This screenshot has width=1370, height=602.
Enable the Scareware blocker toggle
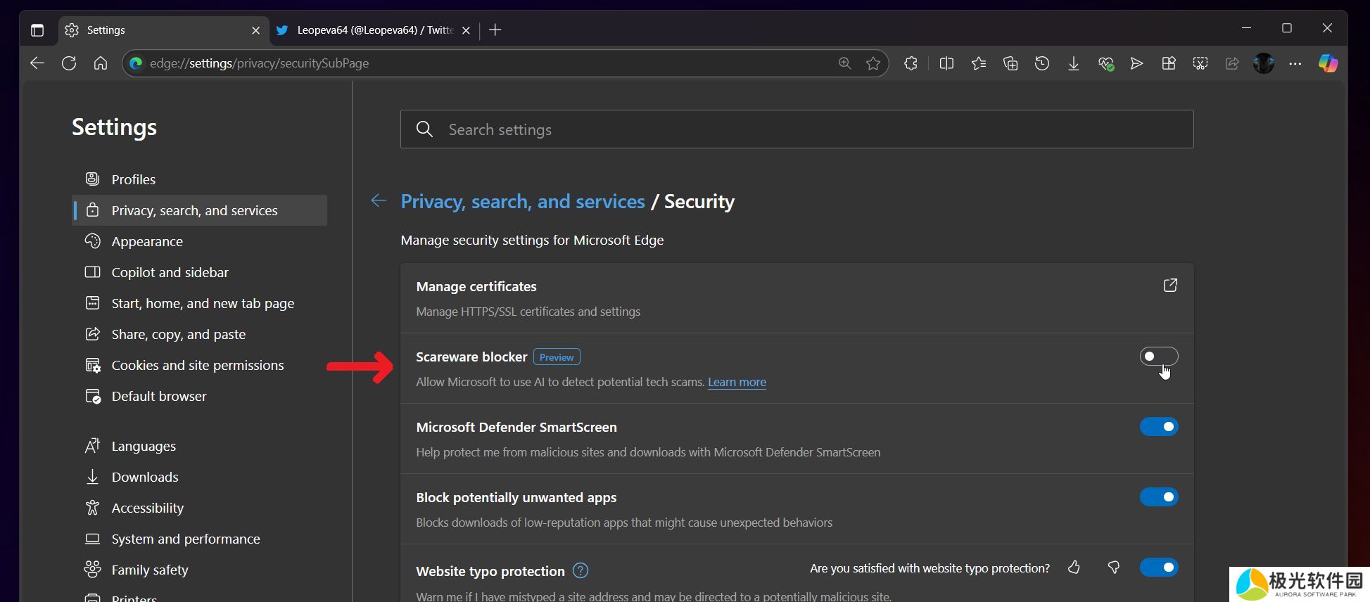(1158, 357)
